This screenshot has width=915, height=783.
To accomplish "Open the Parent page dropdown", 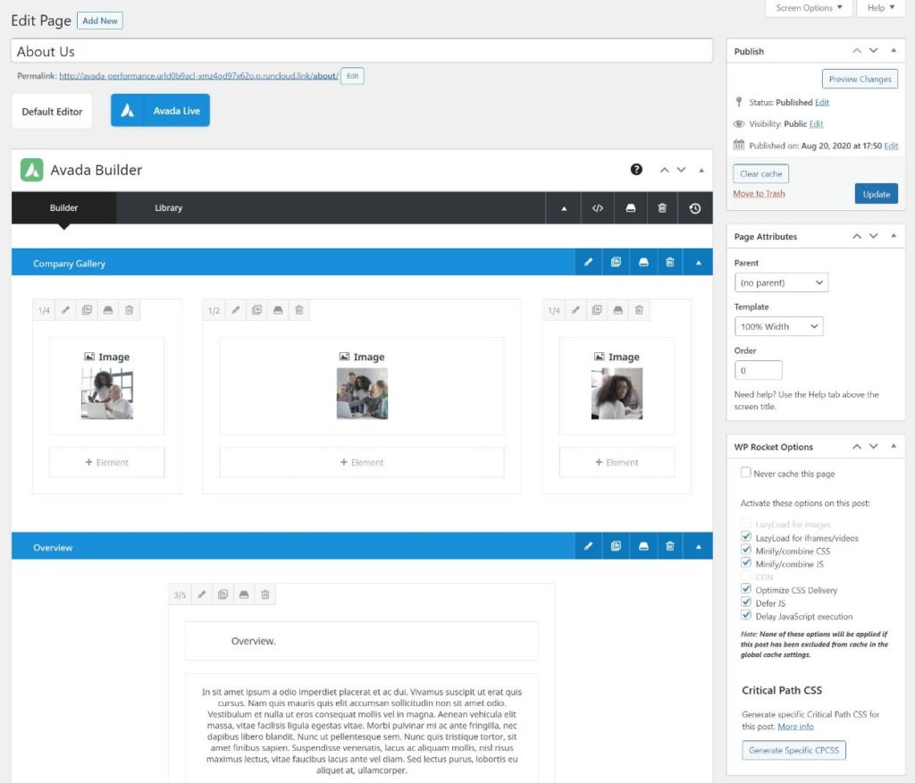I will point(781,282).
